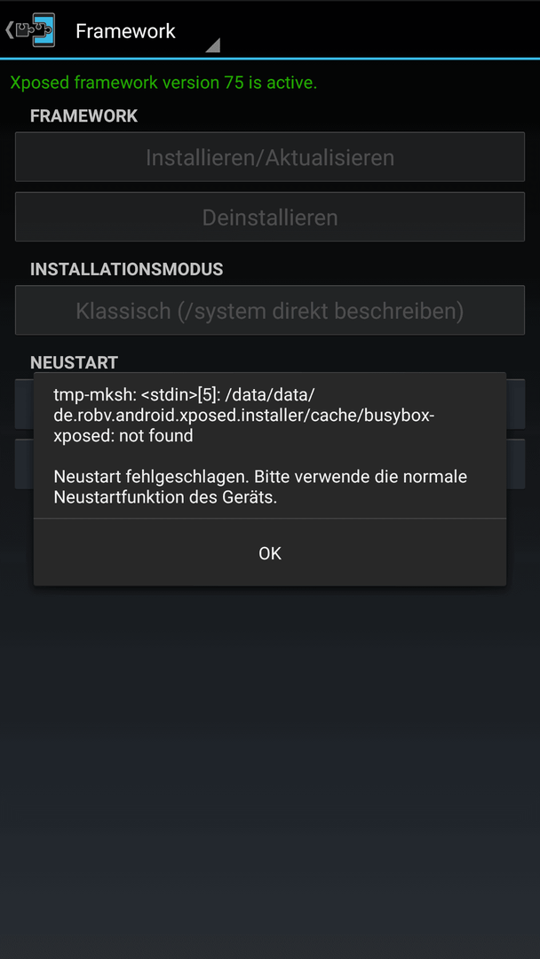Confirm the error dialog with OK
Screen dimensions: 540x959
(270, 553)
